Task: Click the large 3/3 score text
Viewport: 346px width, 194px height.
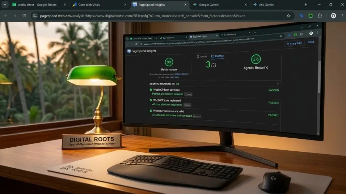Action: (211, 65)
